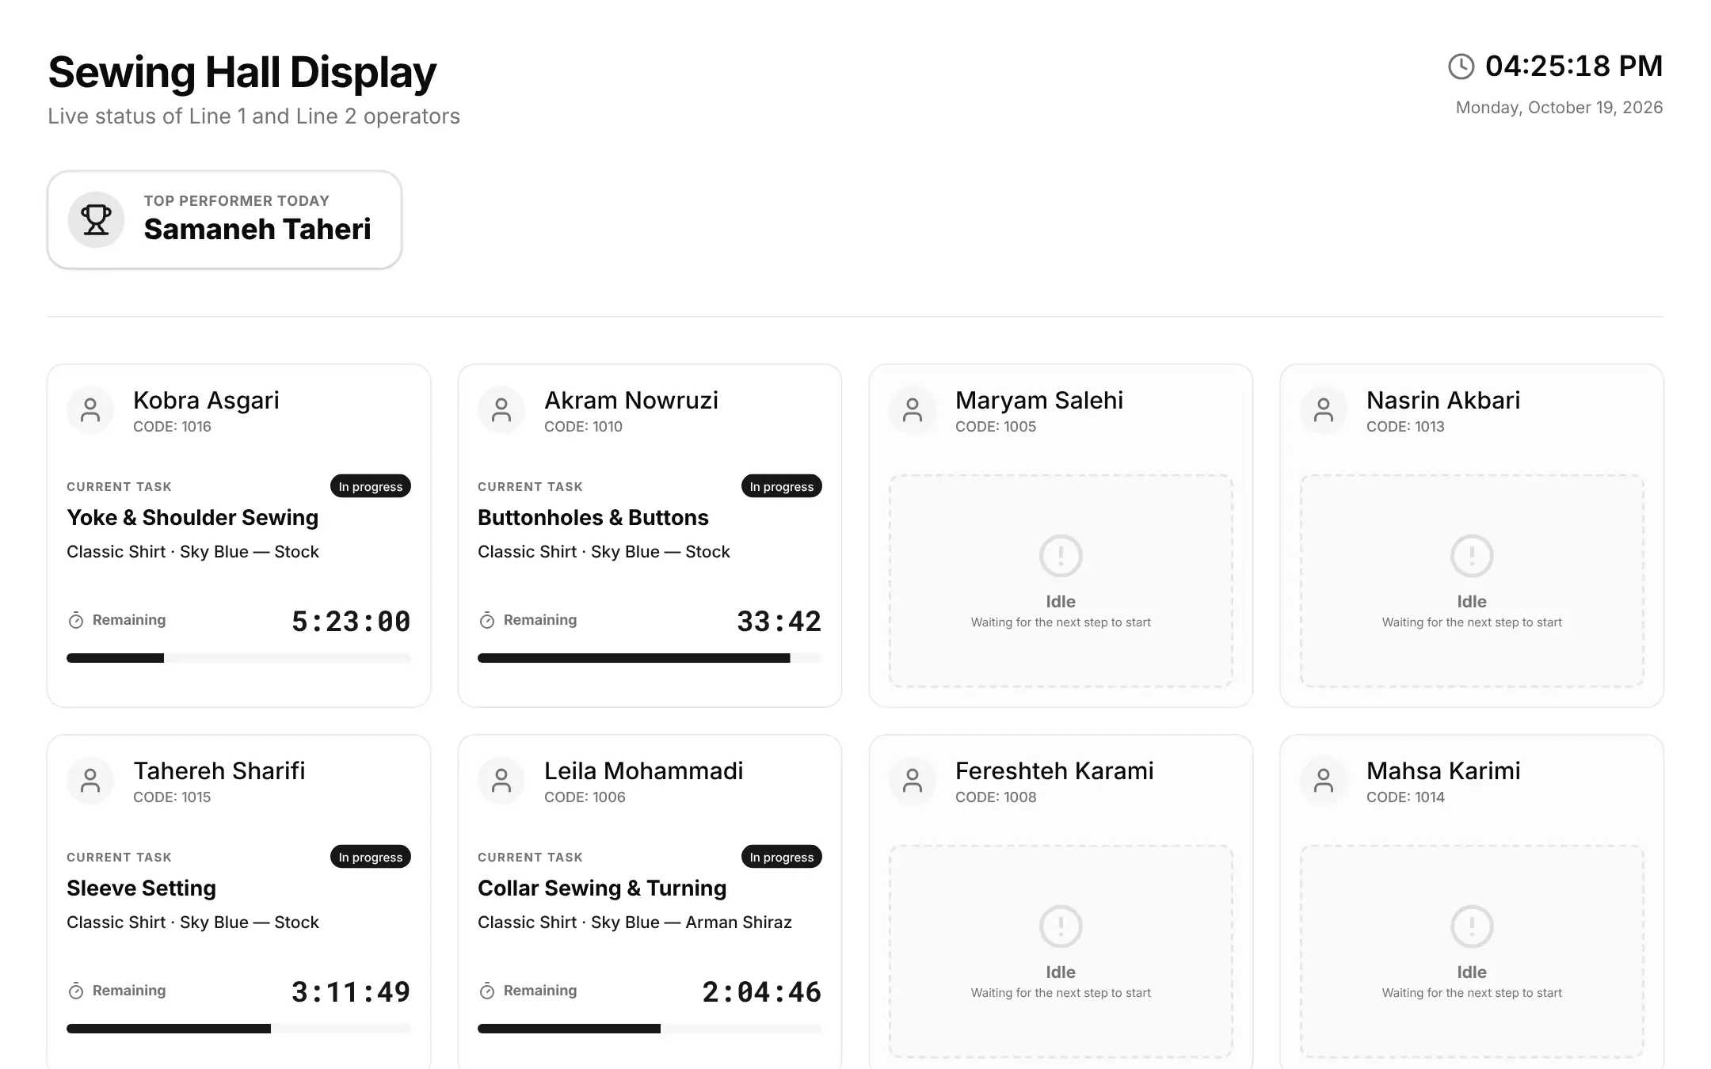1711x1069 pixels.
Task: Click the CODE: 1016 label
Action: [172, 427]
